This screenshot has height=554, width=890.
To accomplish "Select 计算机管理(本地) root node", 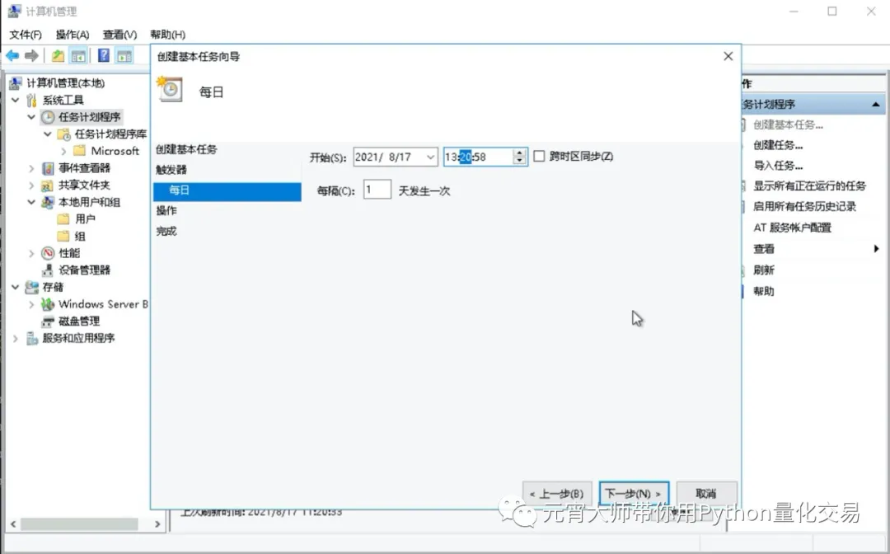I will pos(66,83).
